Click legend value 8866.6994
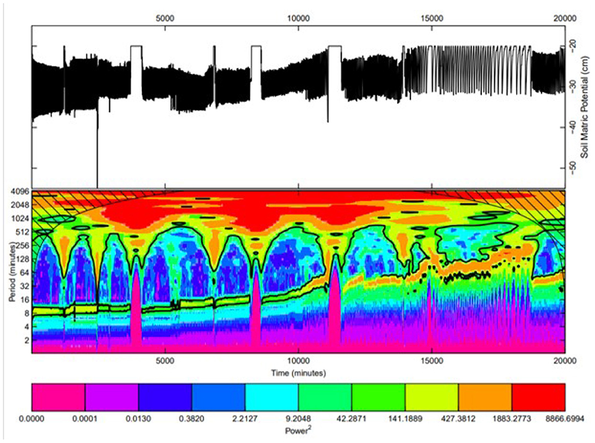The image size is (595, 443). [565, 419]
